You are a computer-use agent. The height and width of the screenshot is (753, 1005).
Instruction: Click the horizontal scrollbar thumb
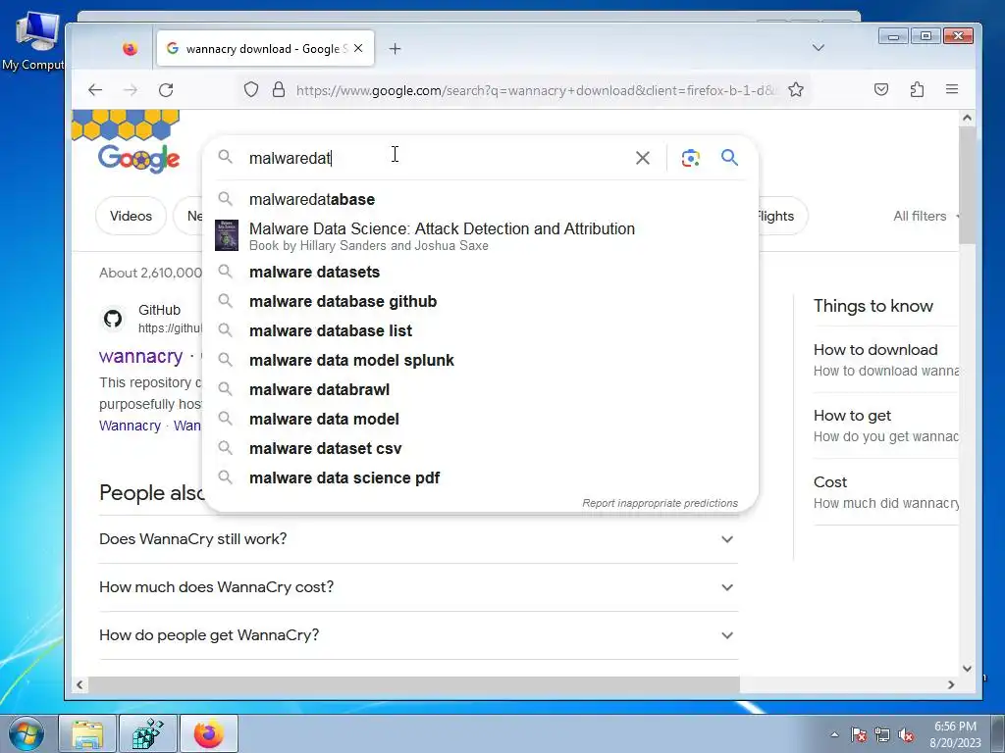[413, 684]
